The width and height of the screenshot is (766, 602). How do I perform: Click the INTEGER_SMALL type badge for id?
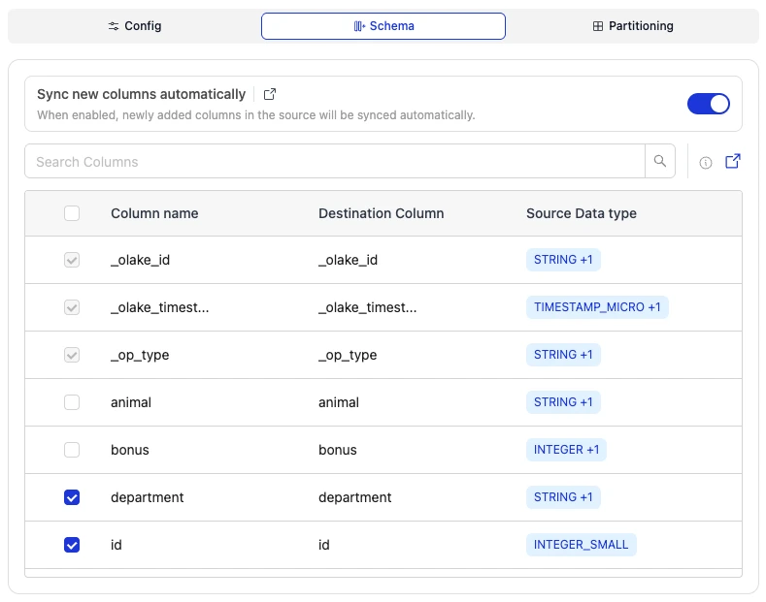pyautogui.click(x=581, y=545)
